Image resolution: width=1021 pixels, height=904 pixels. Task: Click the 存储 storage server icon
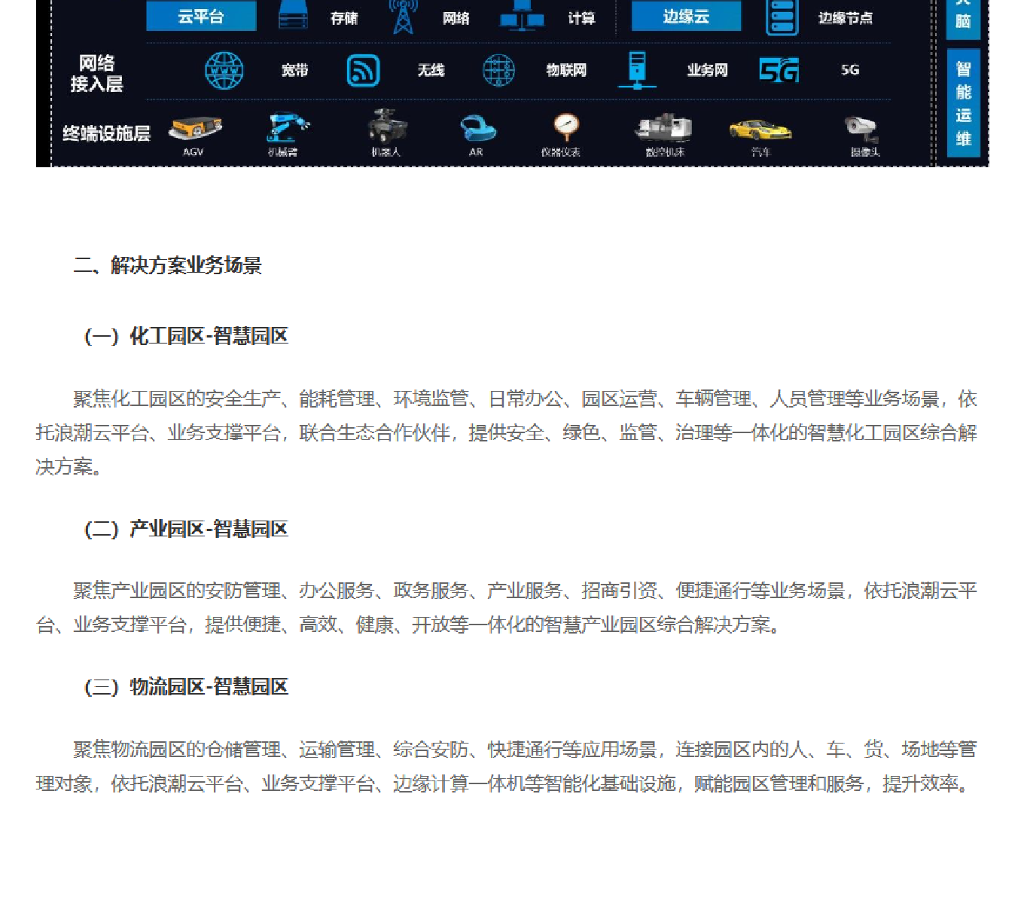293,15
